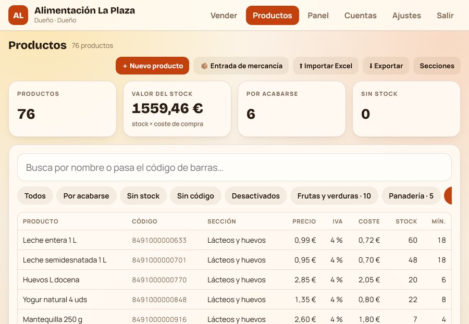Click the Exportar button
The width and height of the screenshot is (469, 324).
[386, 66]
